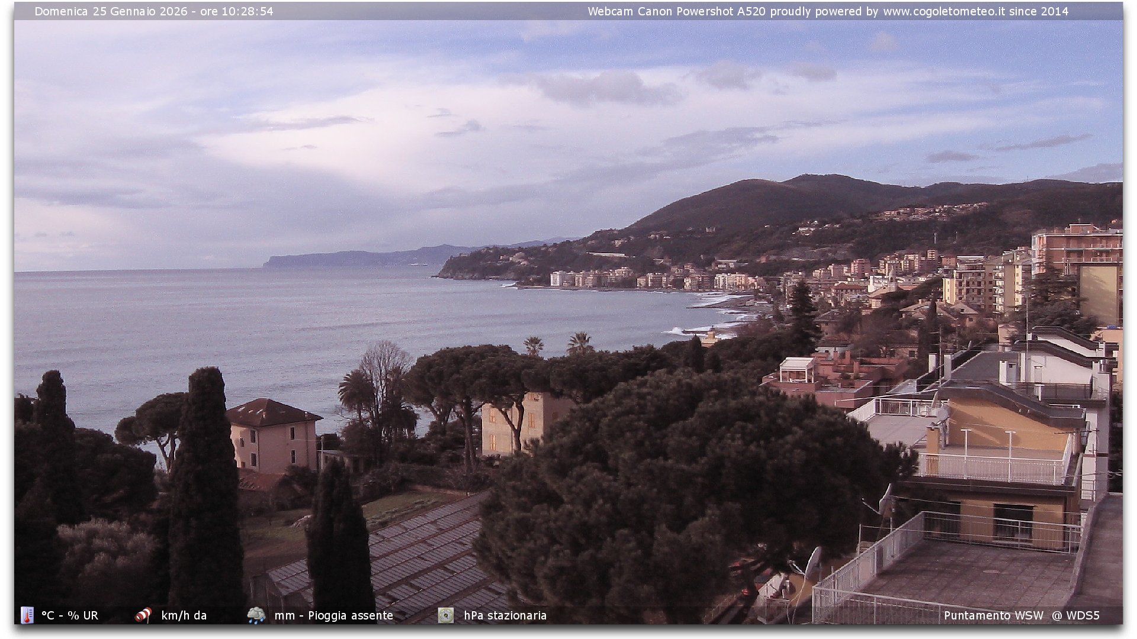Click the °C - % UR reading

pos(70,615)
